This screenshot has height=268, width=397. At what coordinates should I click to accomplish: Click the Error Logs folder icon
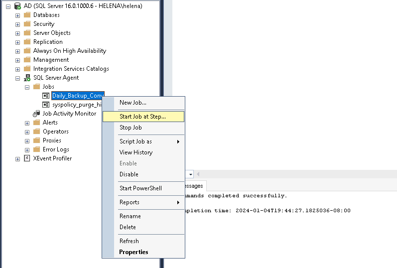coord(36,149)
